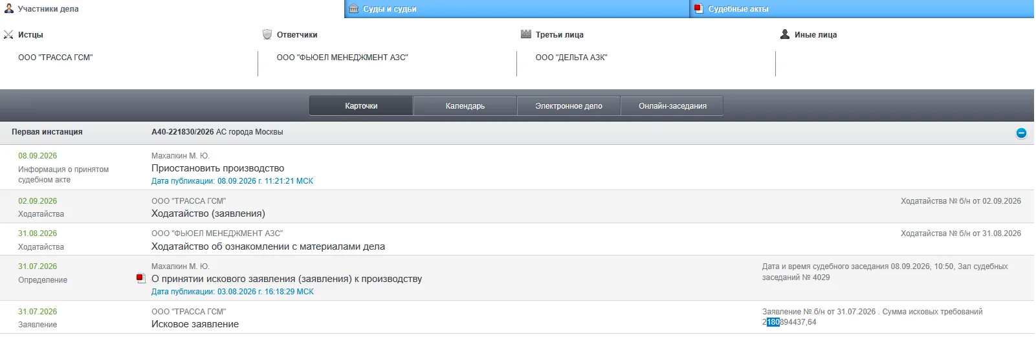
Task: Open third party ООО "ДЕЛЬТА АЗК"
Action: pos(571,58)
